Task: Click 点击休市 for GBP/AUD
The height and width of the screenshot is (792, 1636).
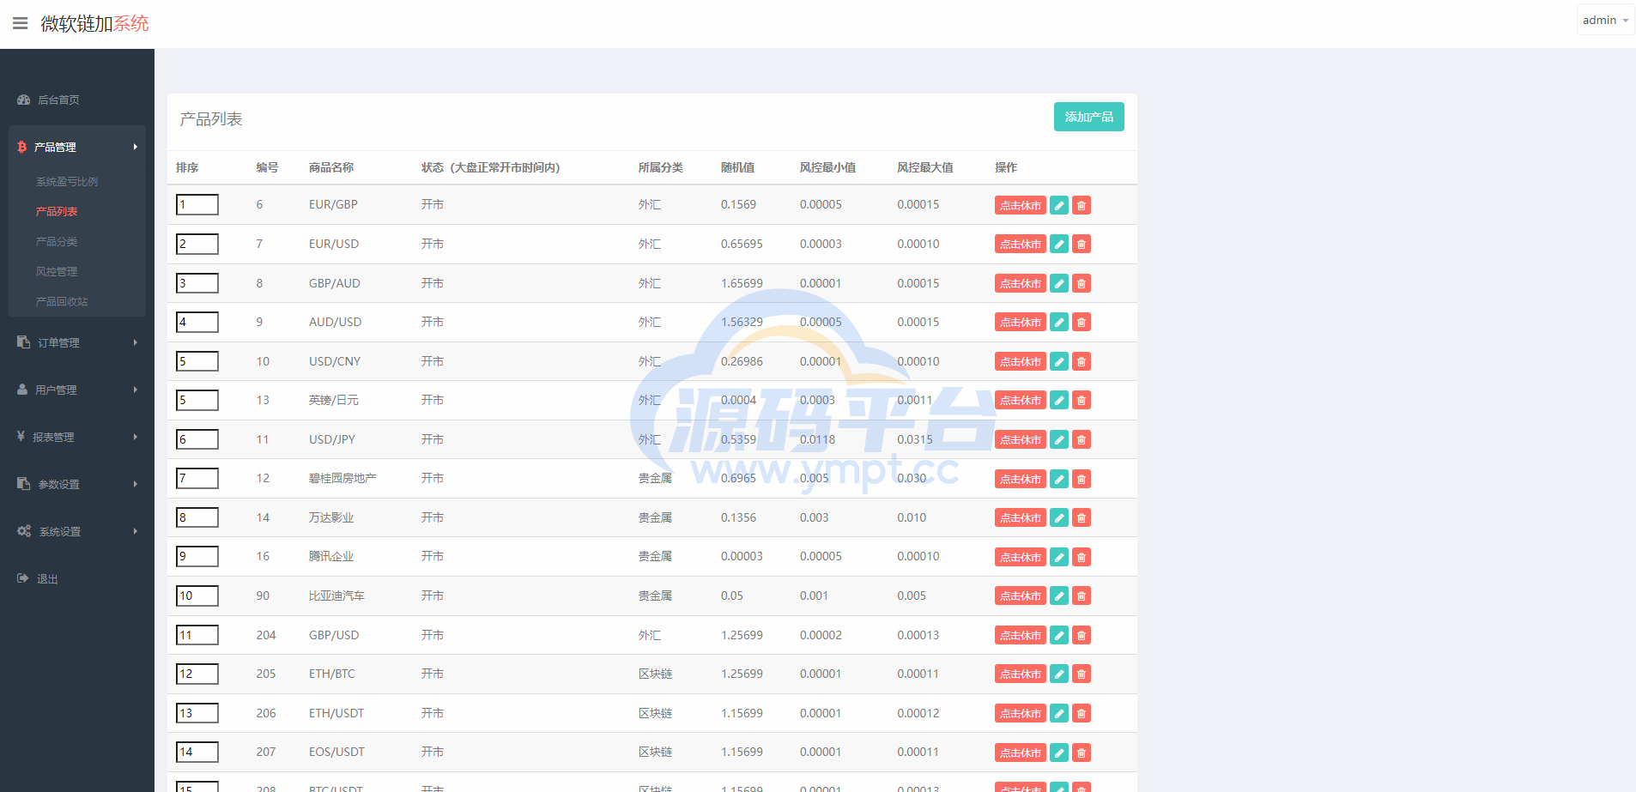Action: [1020, 283]
